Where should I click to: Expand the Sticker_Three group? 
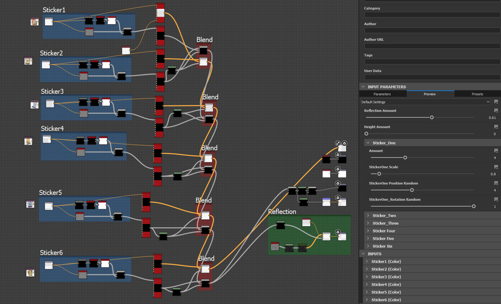pyautogui.click(x=368, y=223)
